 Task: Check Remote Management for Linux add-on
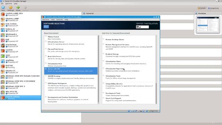[103, 44]
